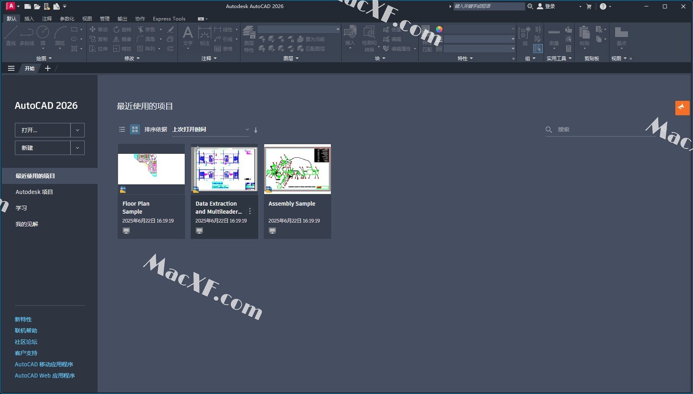Click the Array (阵列) tool

point(146,49)
